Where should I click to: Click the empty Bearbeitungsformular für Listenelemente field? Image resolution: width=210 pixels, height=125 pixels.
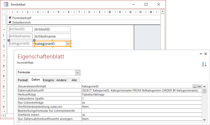point(142,111)
